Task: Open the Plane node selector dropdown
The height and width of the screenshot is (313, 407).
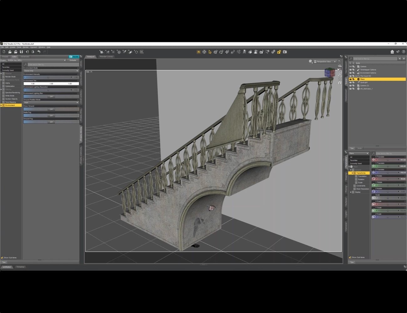Action: tap(359, 153)
